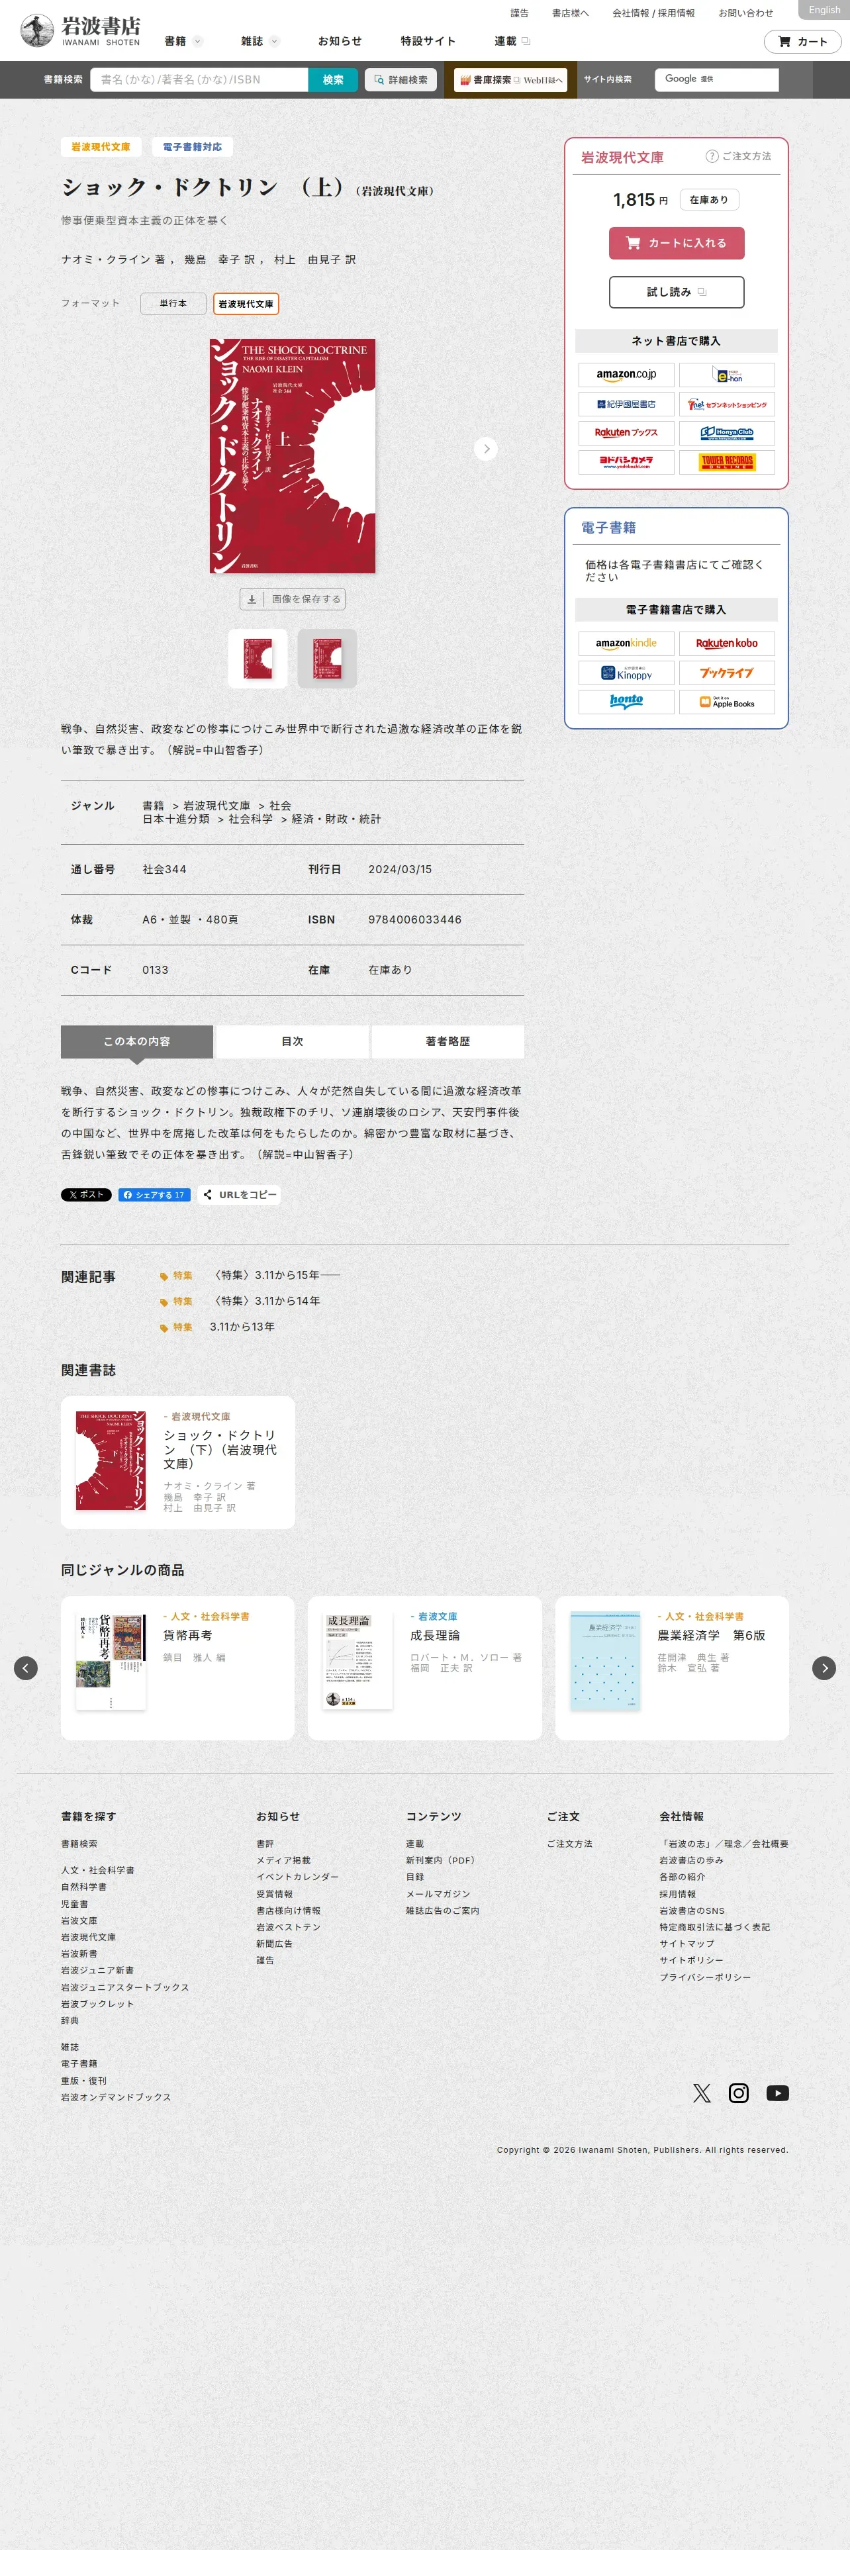Switch the site to English
The height and width of the screenshot is (2550, 850).
(824, 10)
